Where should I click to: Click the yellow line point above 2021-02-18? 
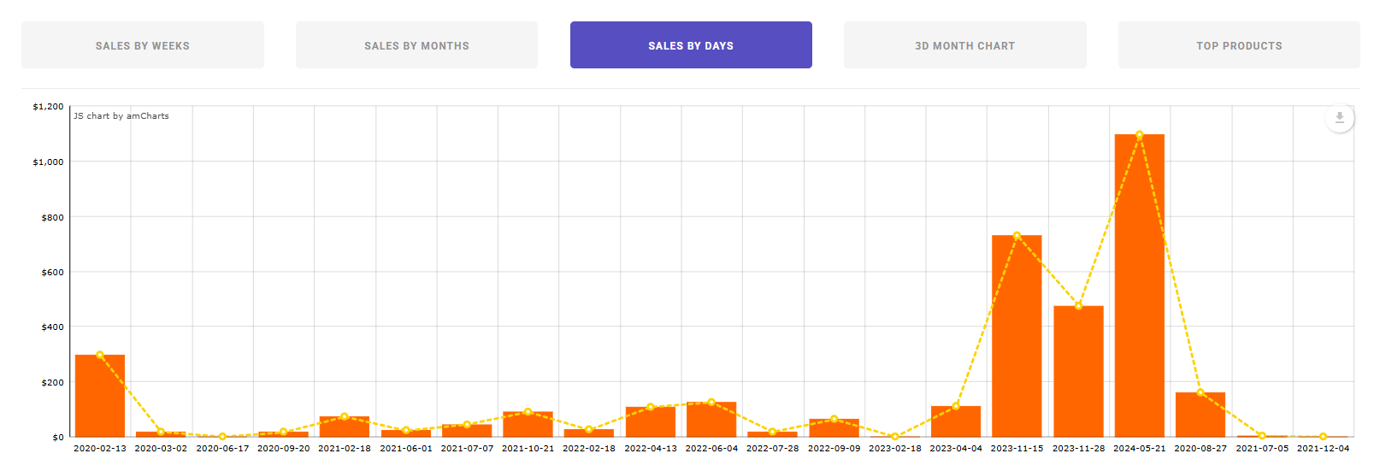345,417
